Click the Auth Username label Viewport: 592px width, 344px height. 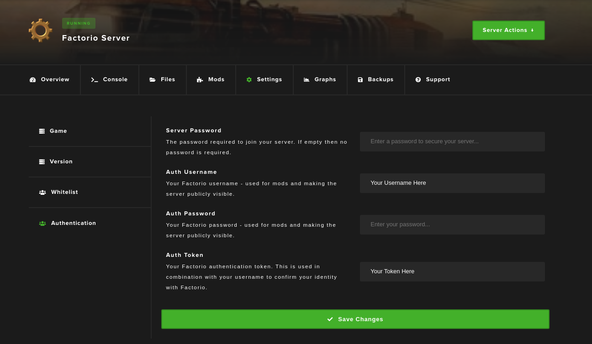(x=191, y=172)
